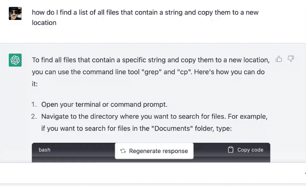Click the response's opening sentence 'To find all files'
Viewport: 306px width, 186px height.
(x=151, y=72)
